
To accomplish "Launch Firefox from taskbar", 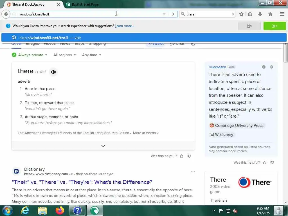I will pyautogui.click(x=60, y=210).
